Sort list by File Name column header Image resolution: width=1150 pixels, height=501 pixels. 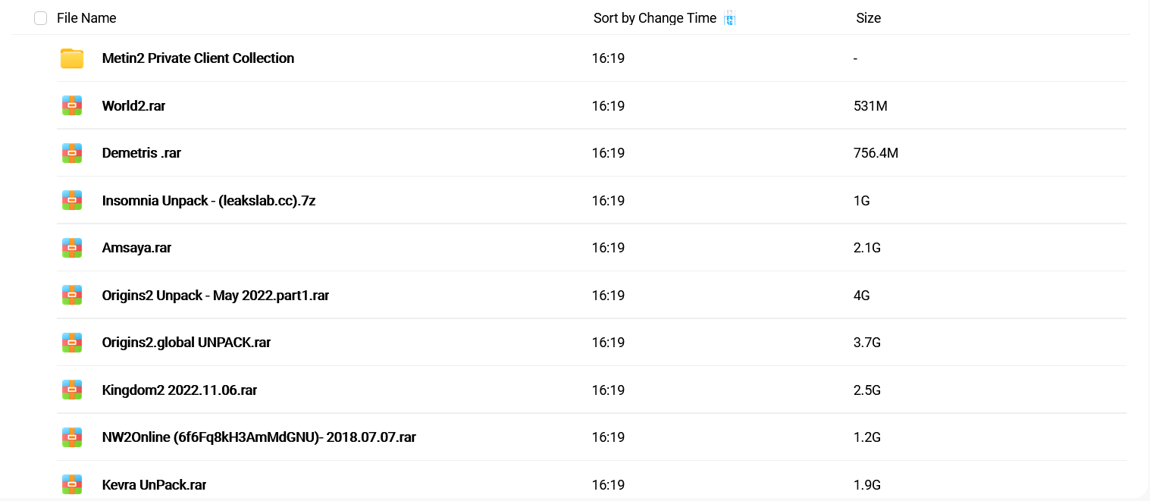(86, 18)
